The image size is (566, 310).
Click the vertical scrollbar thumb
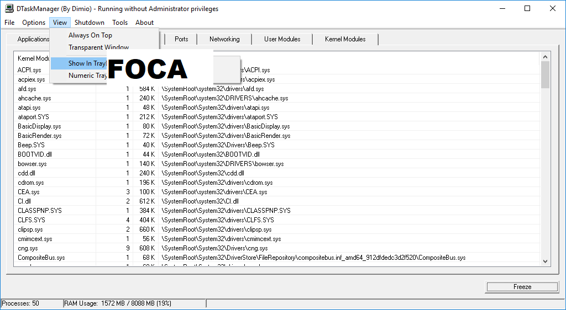(x=545, y=75)
